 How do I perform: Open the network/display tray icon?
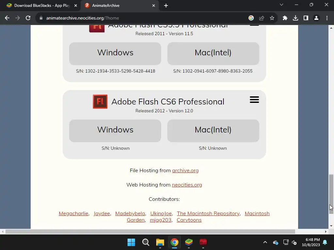(286, 242)
